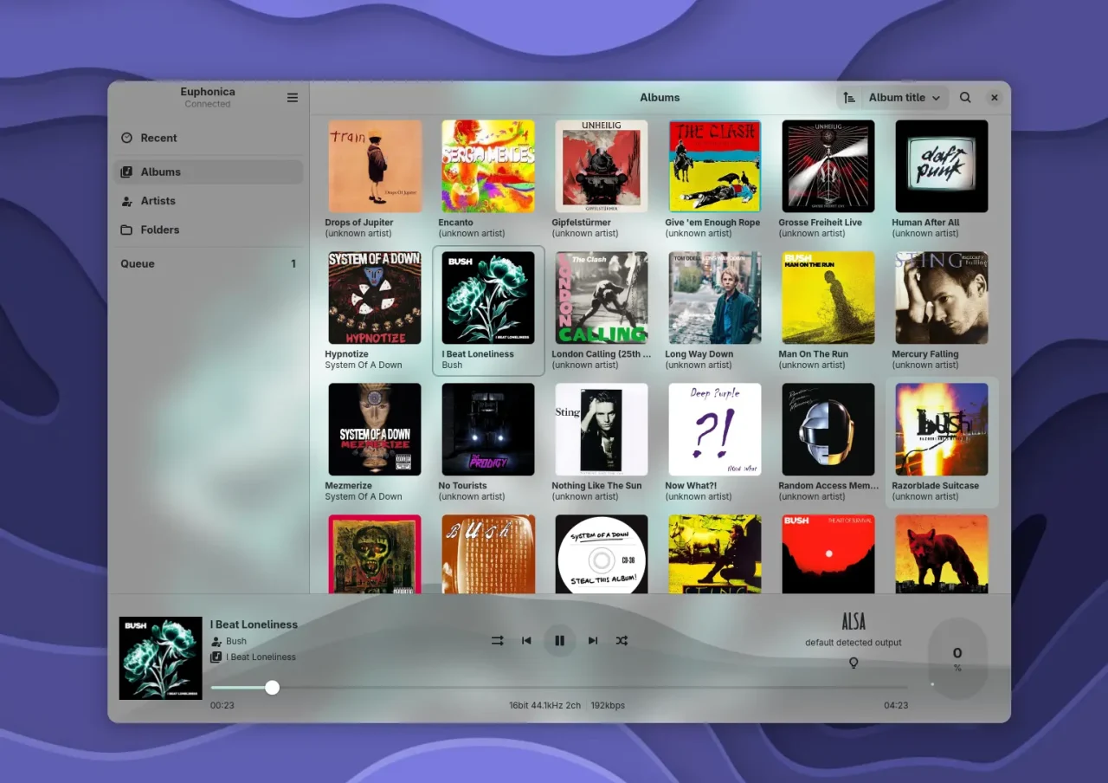Enable shuffle playback
The width and height of the screenshot is (1108, 783).
tap(622, 640)
